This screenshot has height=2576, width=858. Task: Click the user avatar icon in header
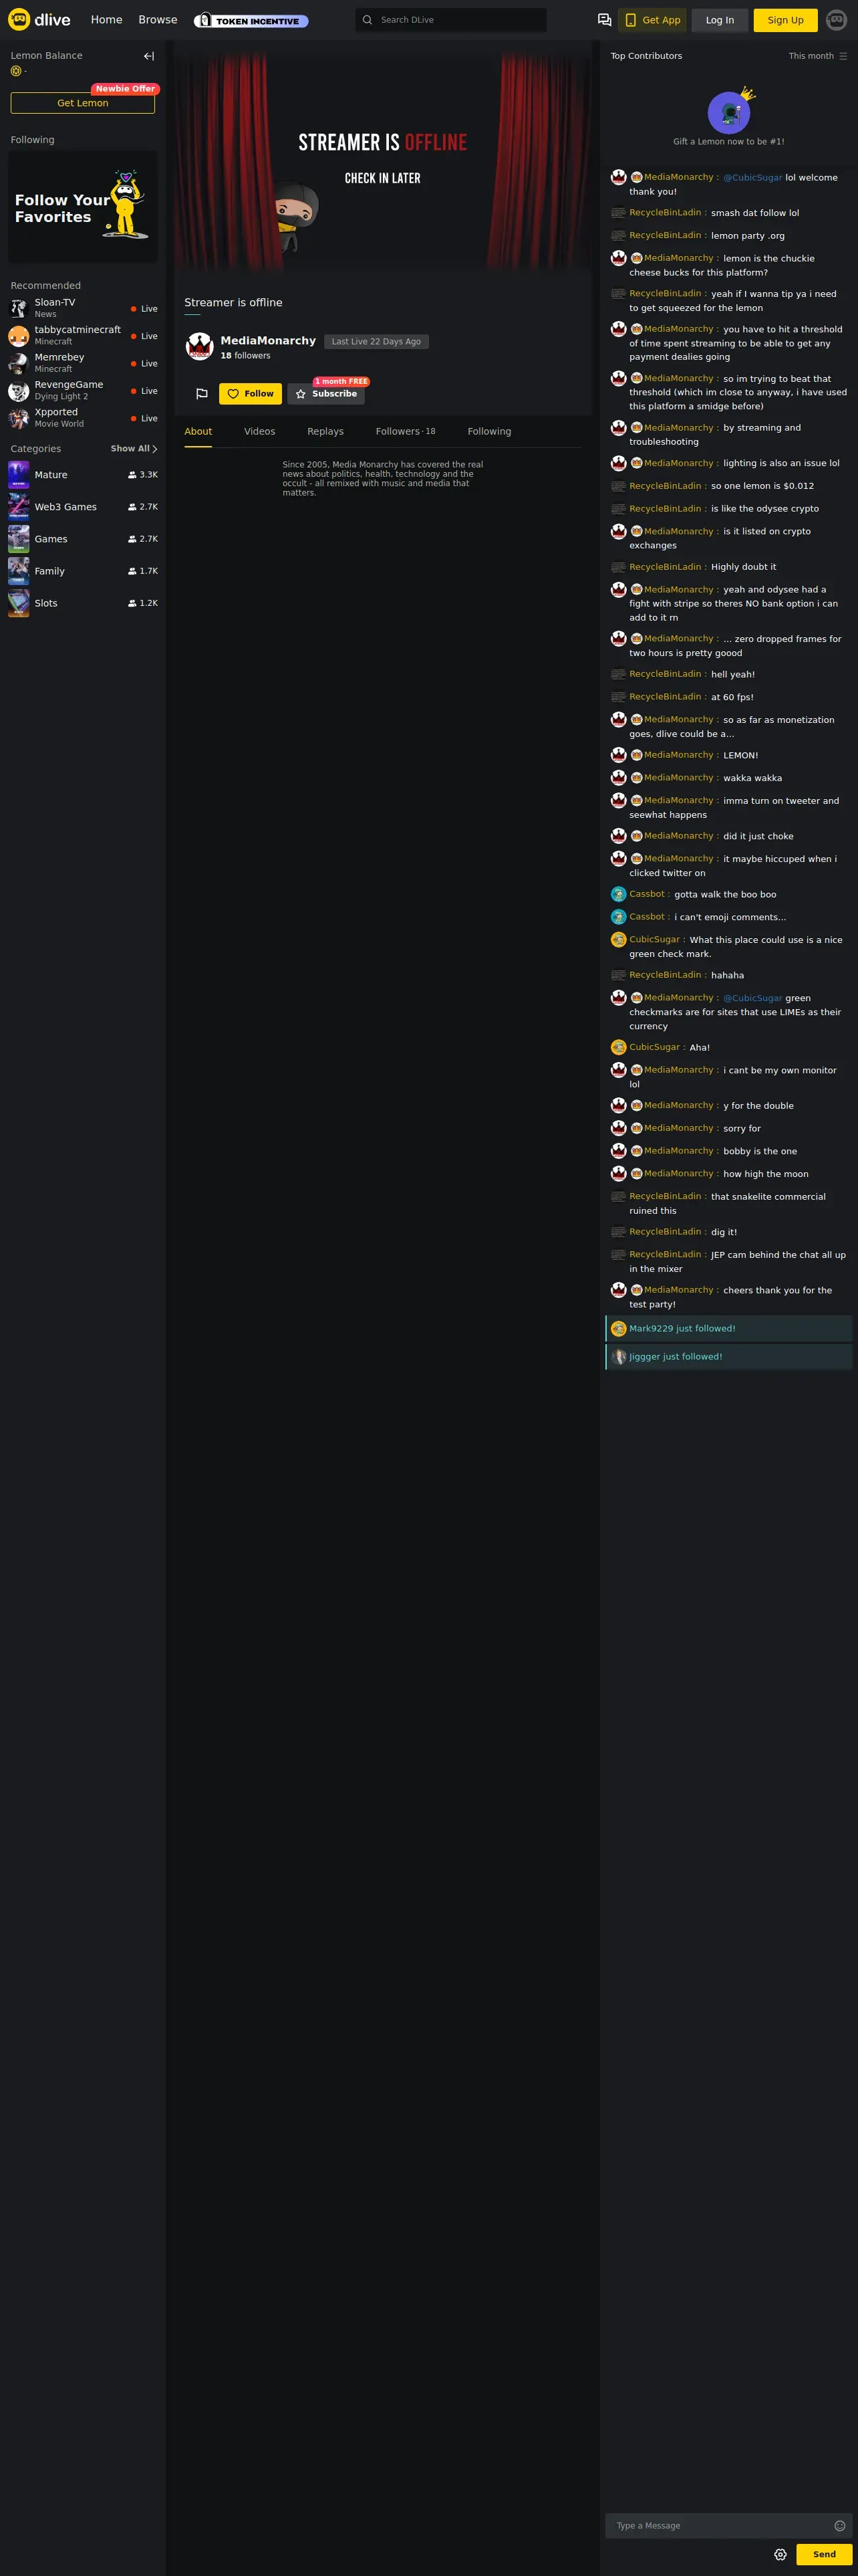tap(836, 20)
